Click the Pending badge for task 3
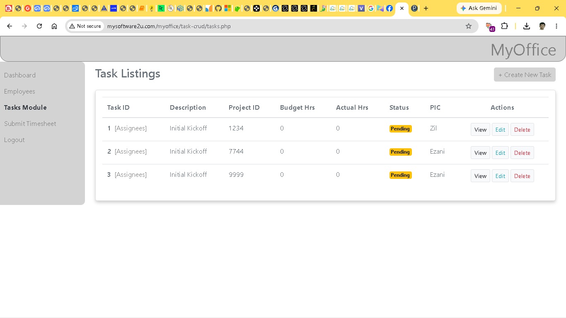Screen dimensions: 566x318 point(400,175)
